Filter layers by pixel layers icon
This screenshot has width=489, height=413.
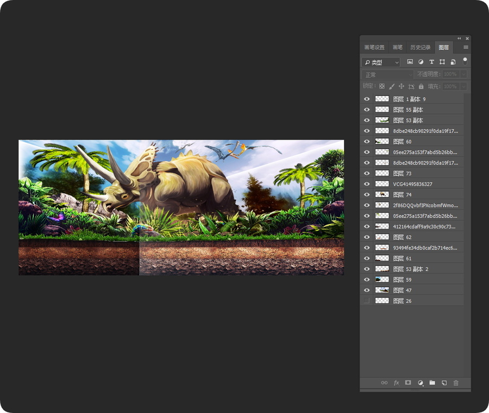pos(410,62)
